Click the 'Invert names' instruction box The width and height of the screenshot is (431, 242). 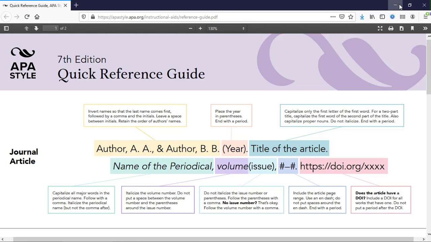point(135,116)
